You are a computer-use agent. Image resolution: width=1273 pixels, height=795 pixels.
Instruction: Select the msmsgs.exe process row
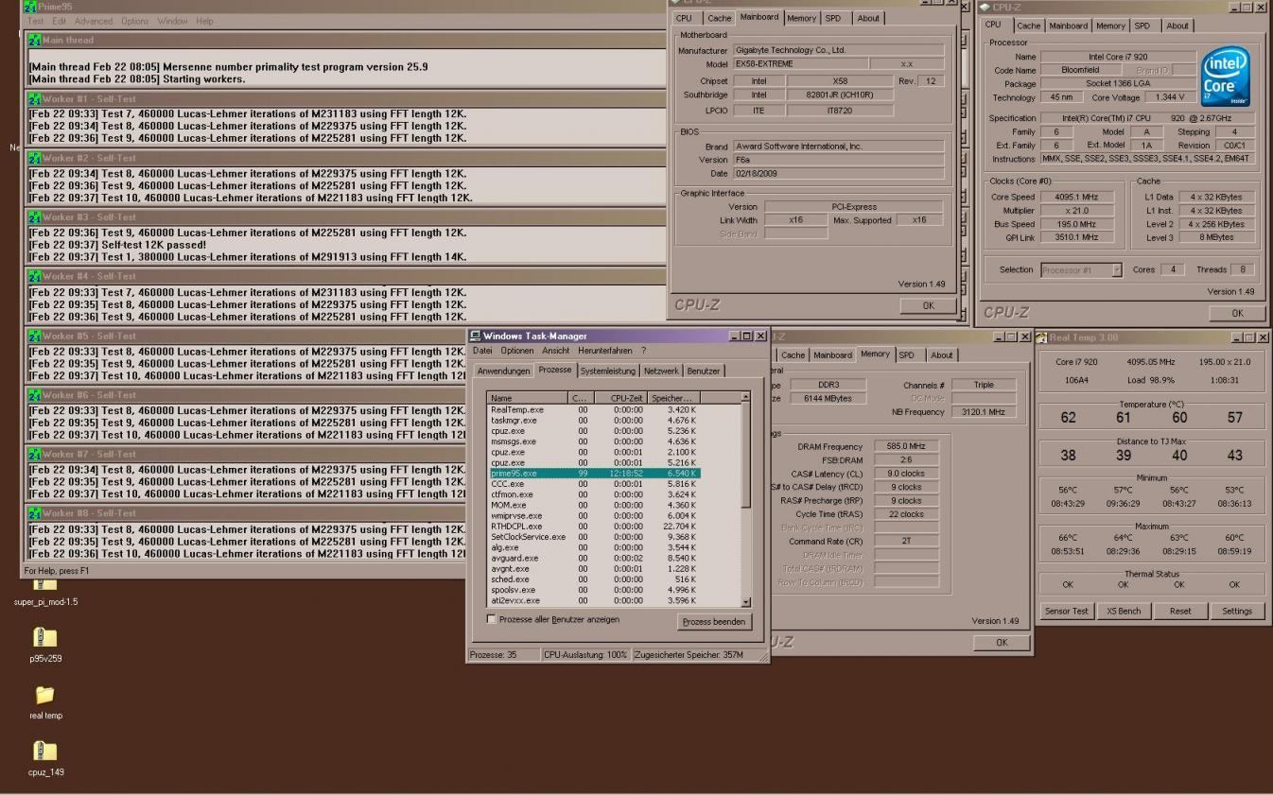click(594, 441)
